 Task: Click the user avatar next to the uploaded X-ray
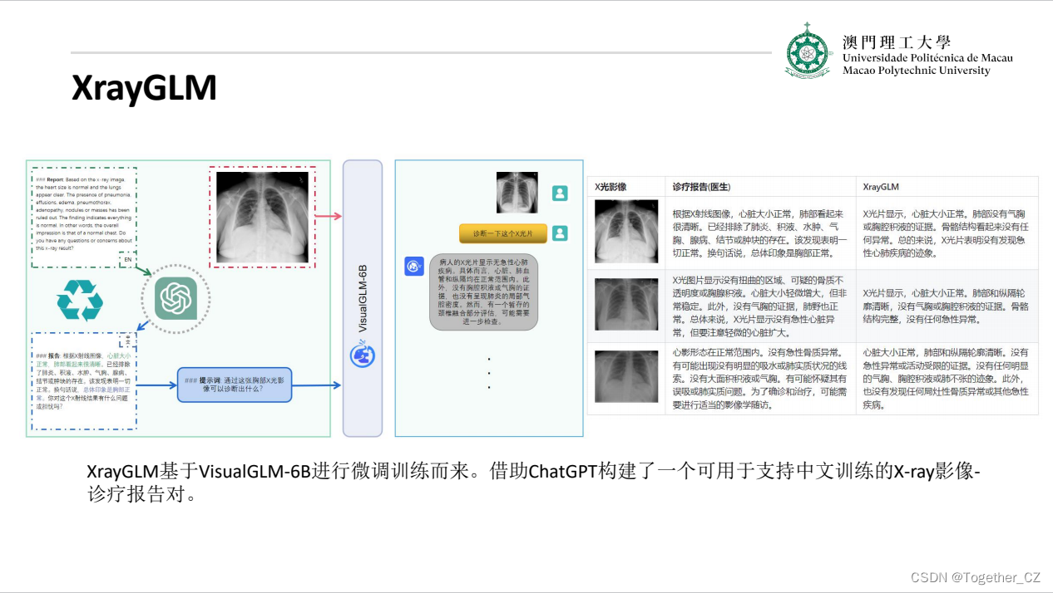(559, 193)
